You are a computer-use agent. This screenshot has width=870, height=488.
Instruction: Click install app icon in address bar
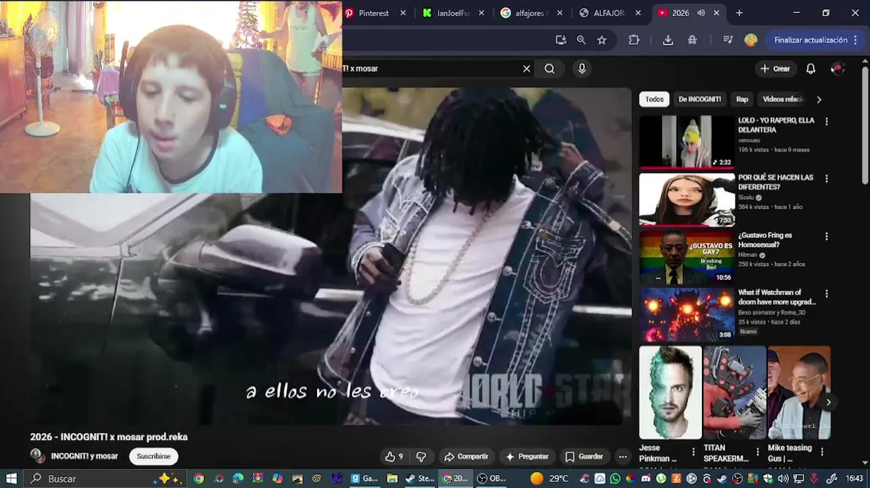561,40
